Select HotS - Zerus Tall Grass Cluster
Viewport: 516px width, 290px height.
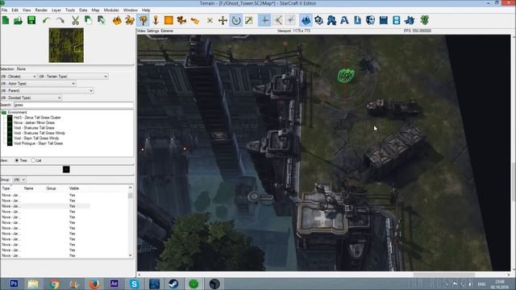(37, 118)
